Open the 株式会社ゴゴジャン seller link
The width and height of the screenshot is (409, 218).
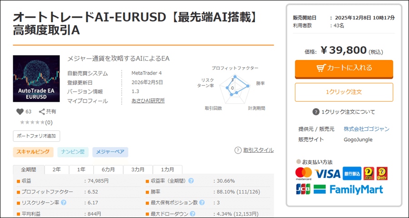click(x=366, y=129)
